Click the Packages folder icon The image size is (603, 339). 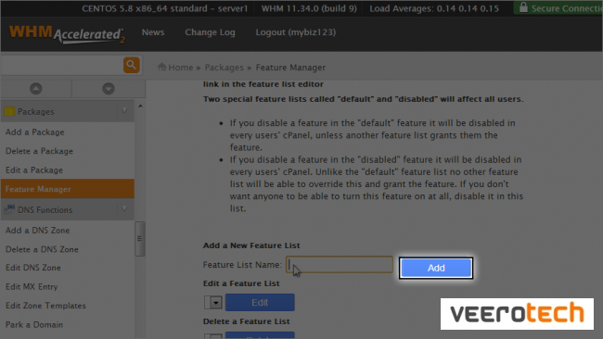pos(9,111)
